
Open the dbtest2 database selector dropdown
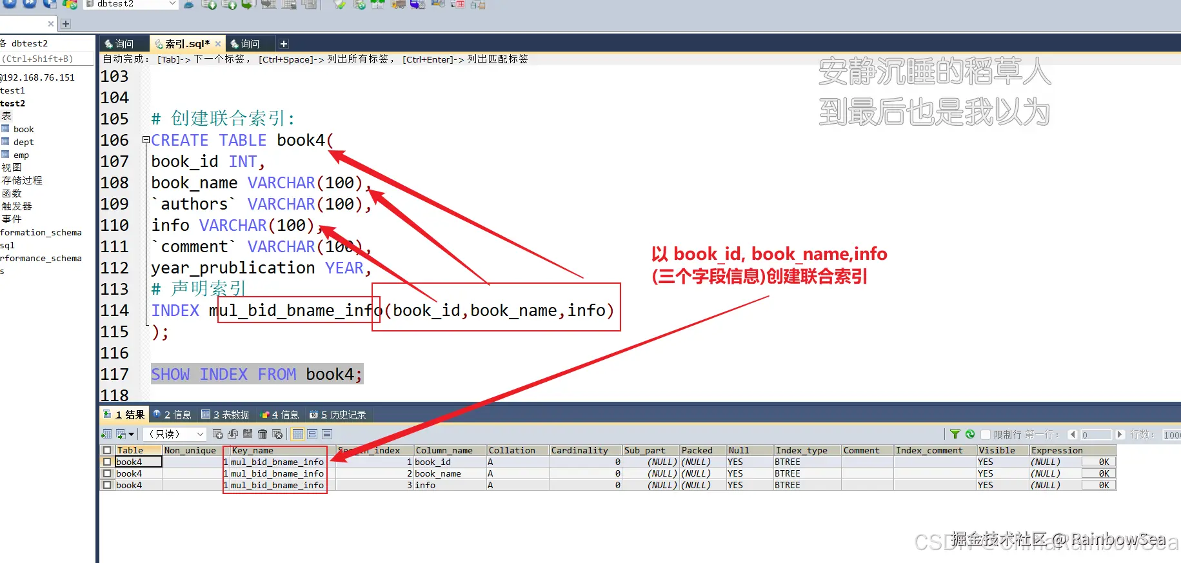(172, 3)
